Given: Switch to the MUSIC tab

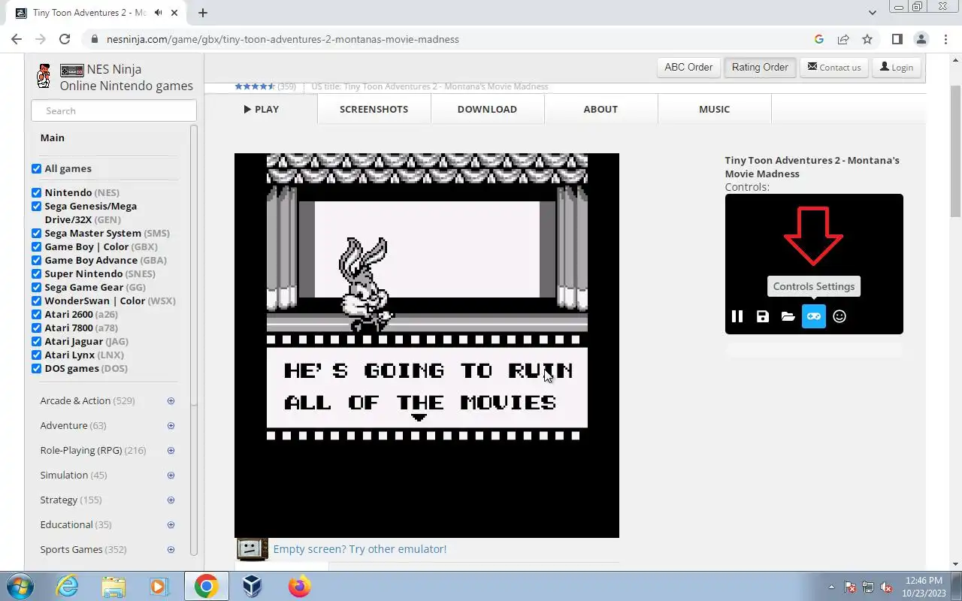Looking at the screenshot, I should pyautogui.click(x=714, y=109).
